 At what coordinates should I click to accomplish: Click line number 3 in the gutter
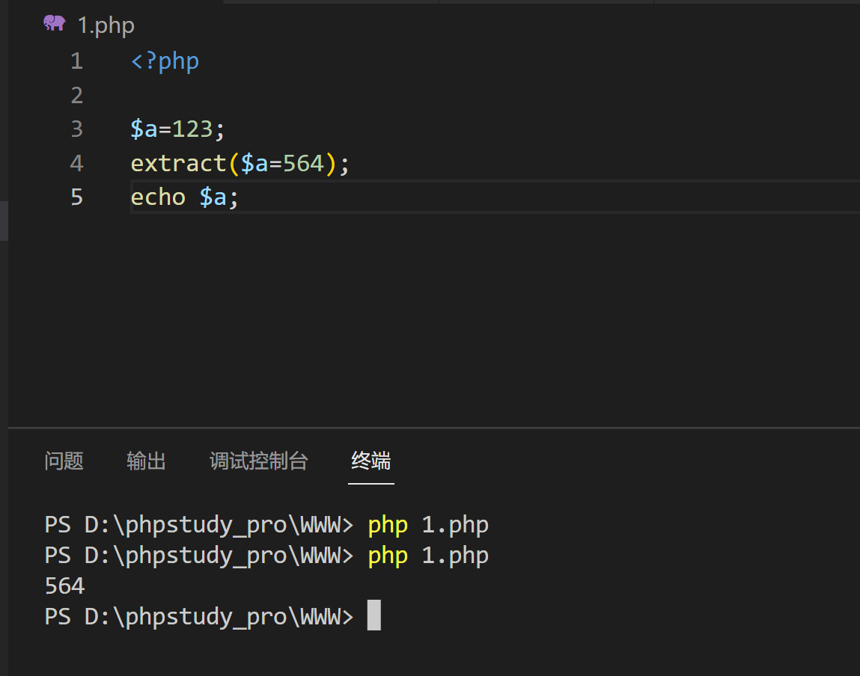[x=77, y=129]
